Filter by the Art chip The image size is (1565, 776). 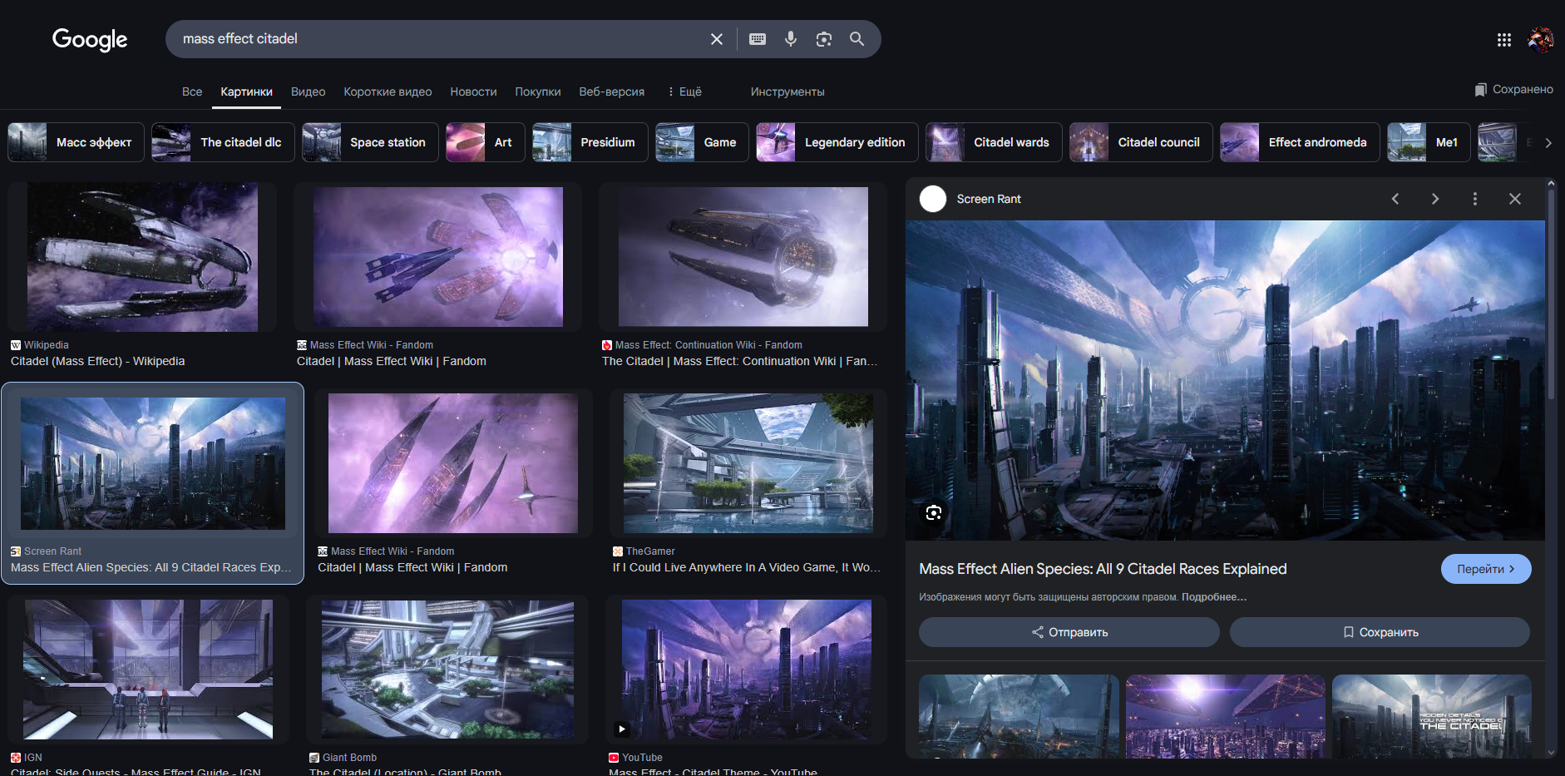(x=485, y=142)
